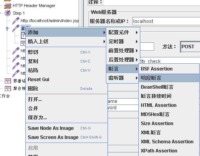Add a BSF Assertion

(169, 69)
